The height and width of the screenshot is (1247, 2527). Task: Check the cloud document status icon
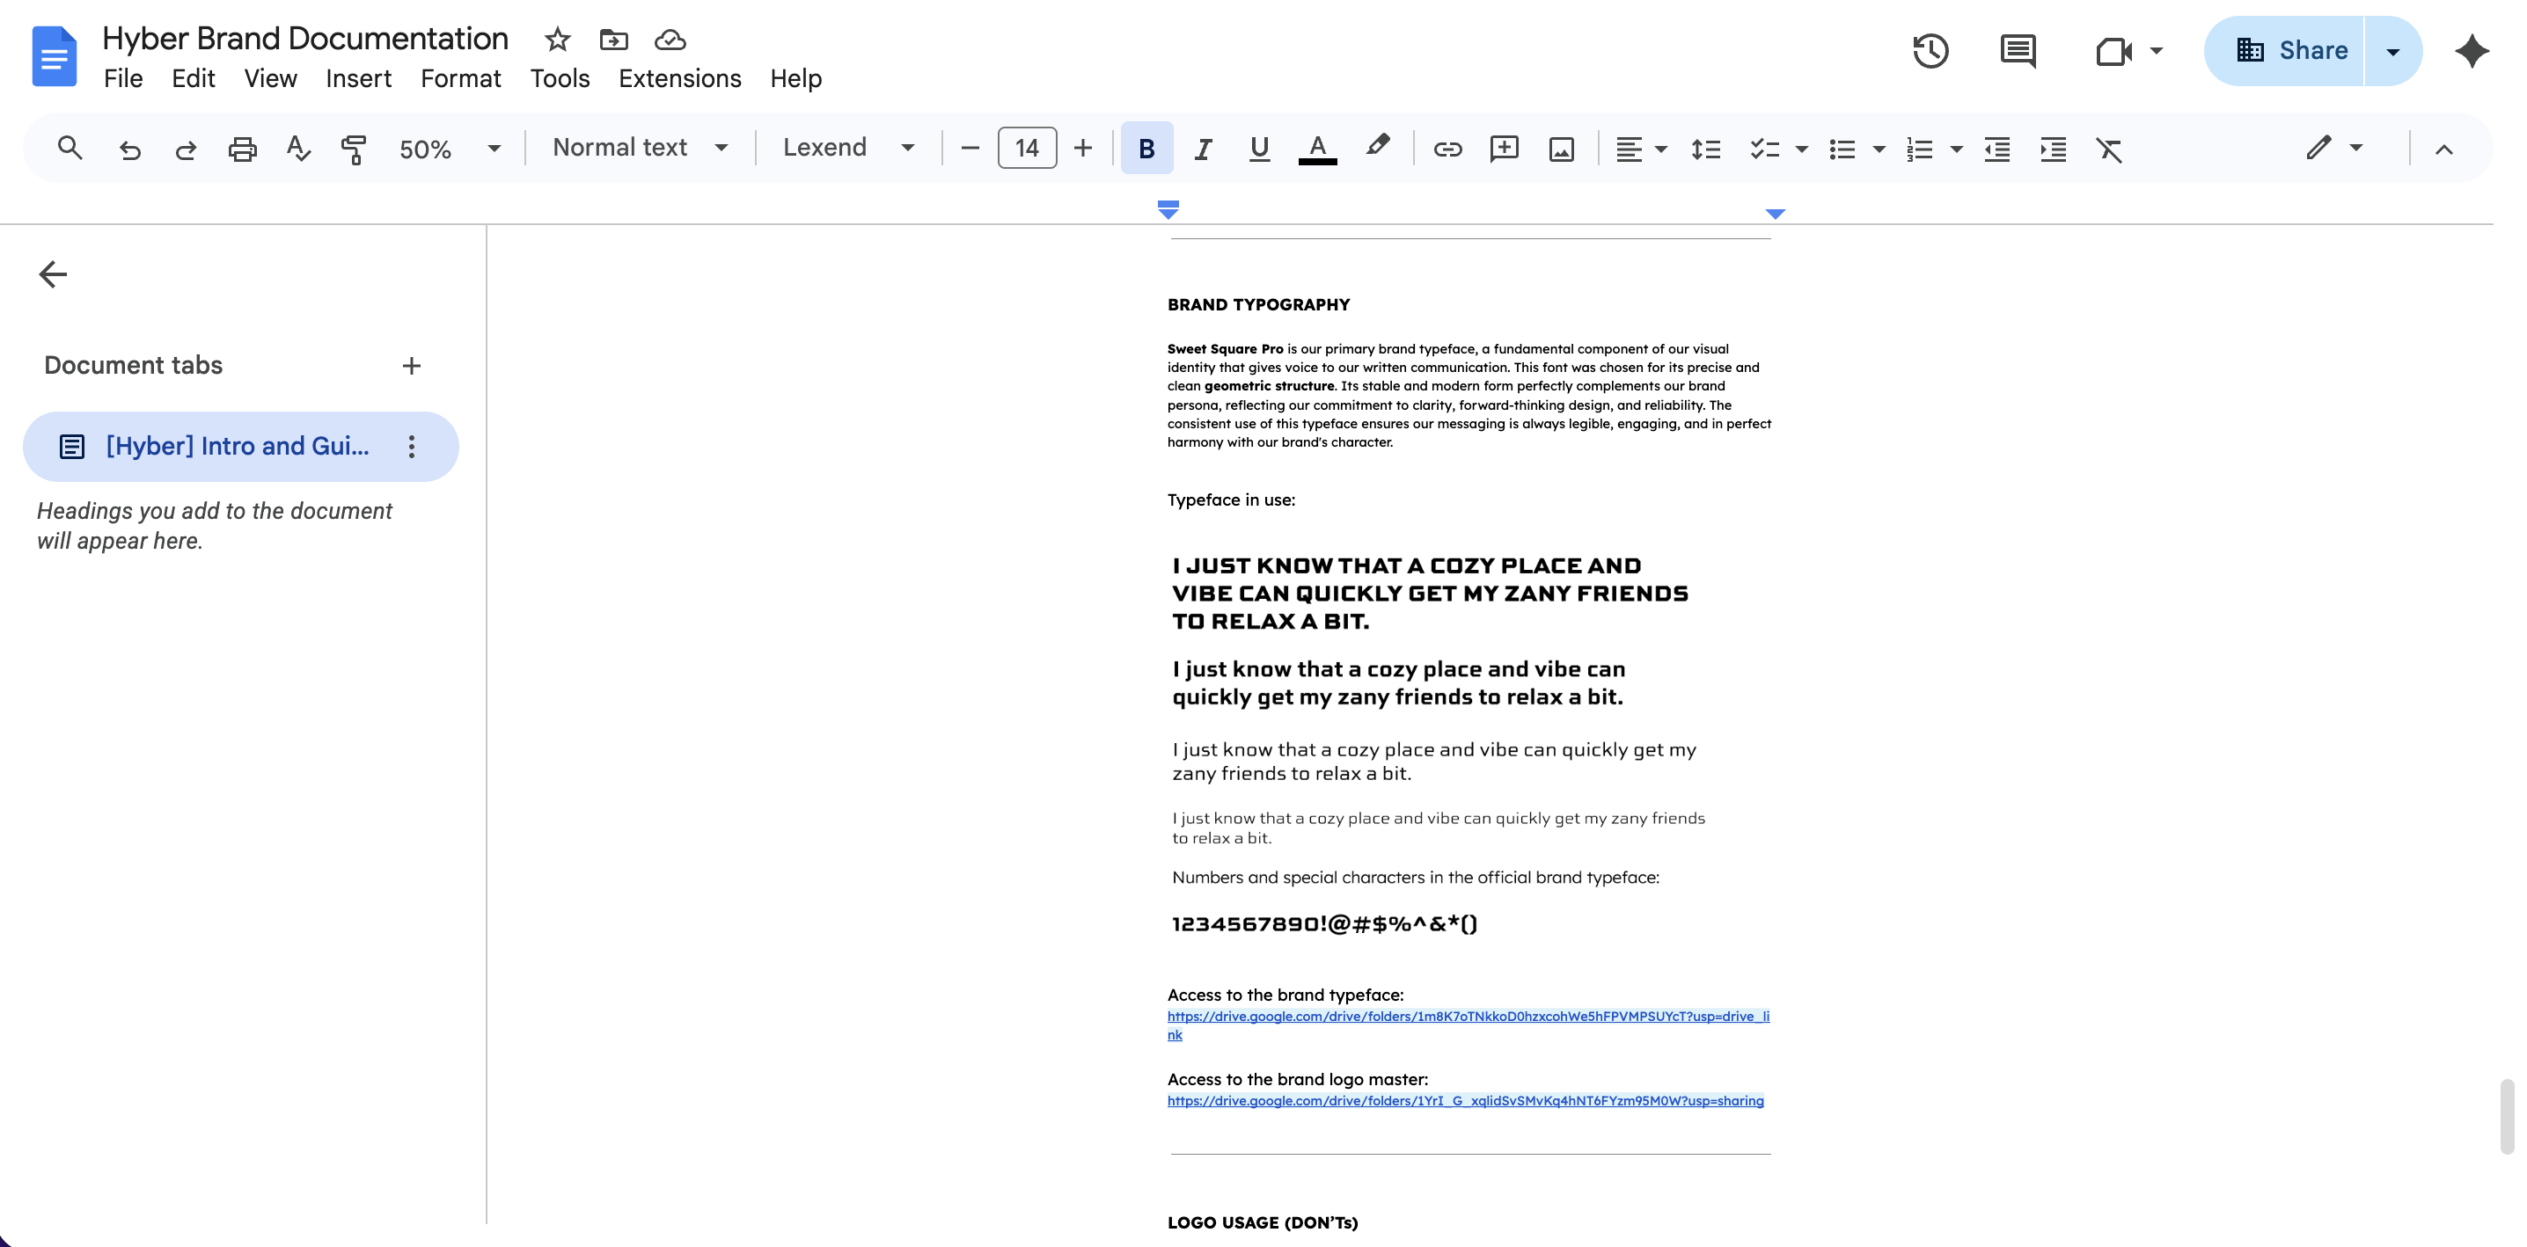[x=670, y=40]
